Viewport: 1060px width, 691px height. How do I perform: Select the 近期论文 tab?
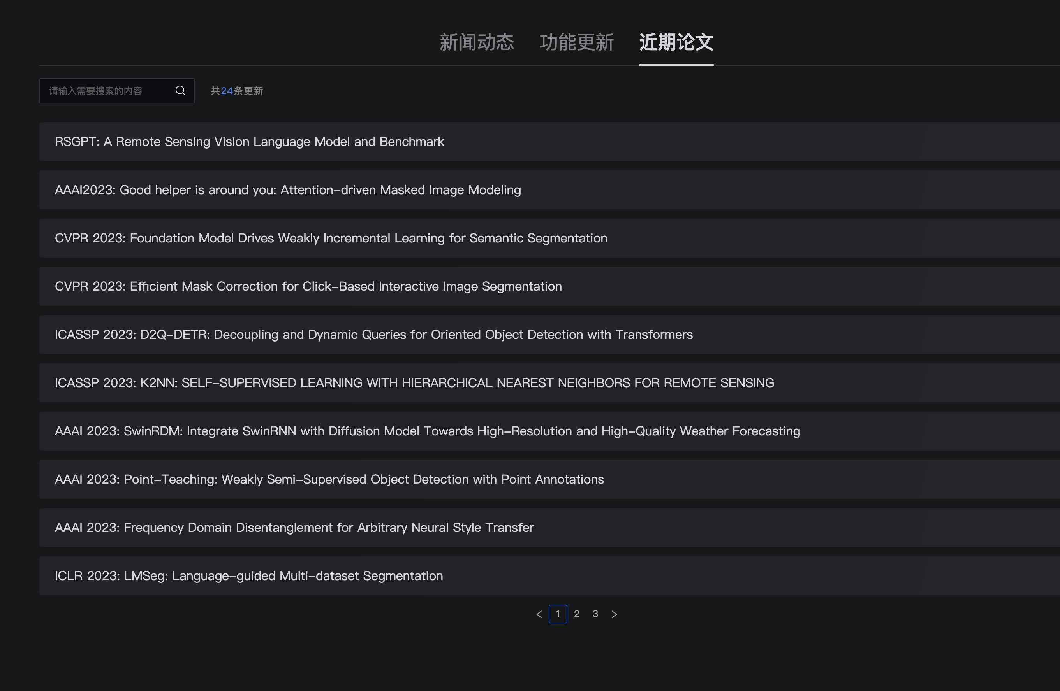pos(676,42)
